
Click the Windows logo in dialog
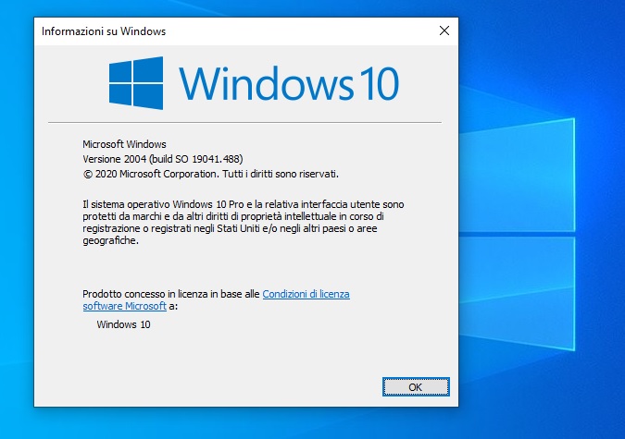click(x=136, y=83)
